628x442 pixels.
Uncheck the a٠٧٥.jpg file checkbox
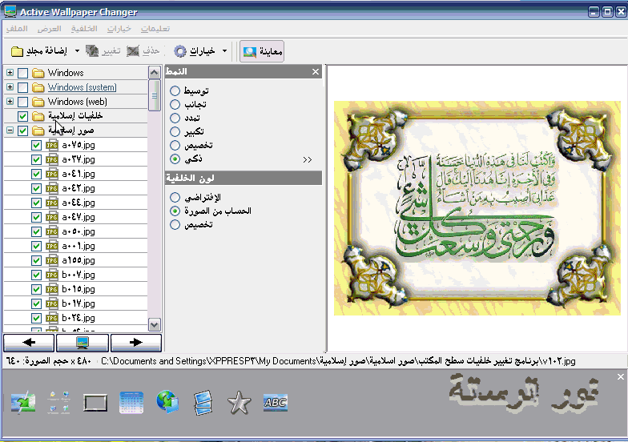[37, 145]
